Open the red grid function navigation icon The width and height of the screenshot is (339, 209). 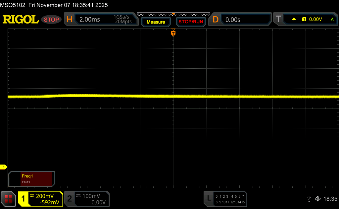click(8, 199)
